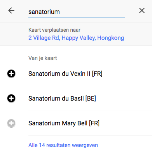Click the [BE] tag of Sanatorium du Basil
152x154 pixels.
point(91,99)
